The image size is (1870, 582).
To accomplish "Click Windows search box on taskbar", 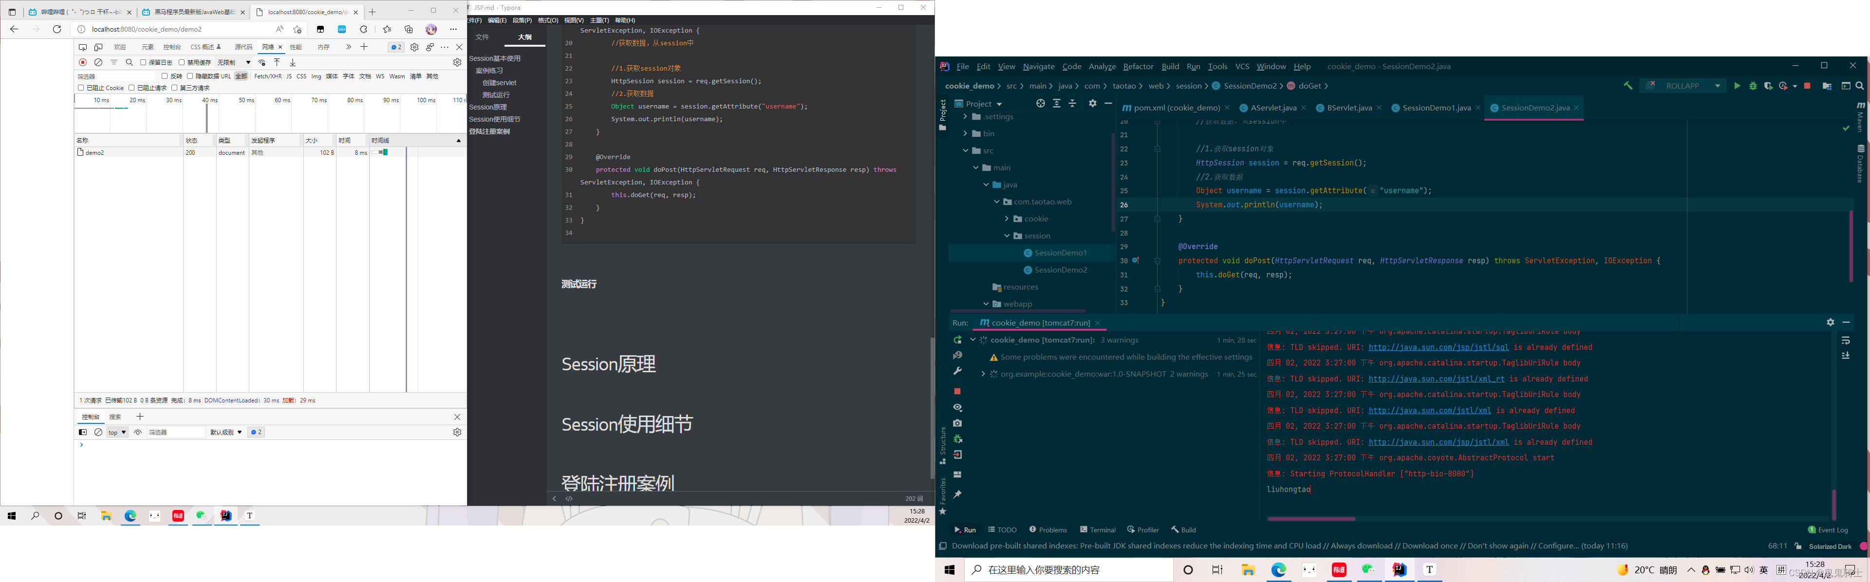I will tap(1068, 570).
